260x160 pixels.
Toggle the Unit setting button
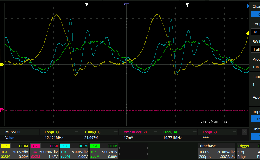[x=255, y=136]
